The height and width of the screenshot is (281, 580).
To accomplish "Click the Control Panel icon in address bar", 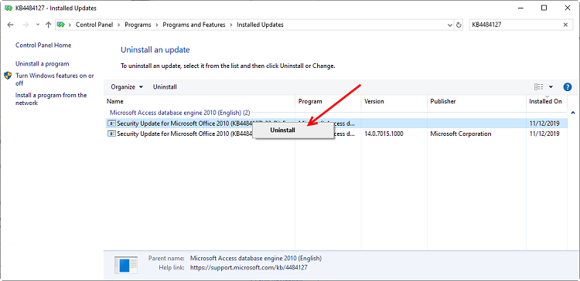I will [x=61, y=25].
